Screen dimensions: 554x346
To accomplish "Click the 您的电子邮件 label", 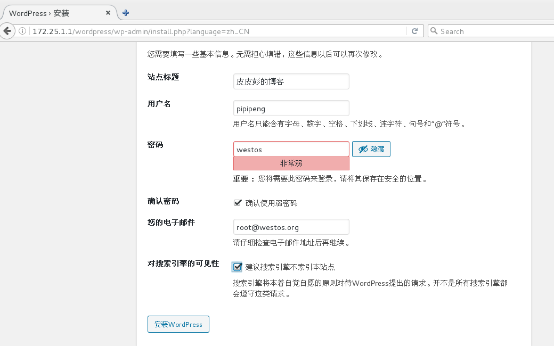I will [x=171, y=223].
